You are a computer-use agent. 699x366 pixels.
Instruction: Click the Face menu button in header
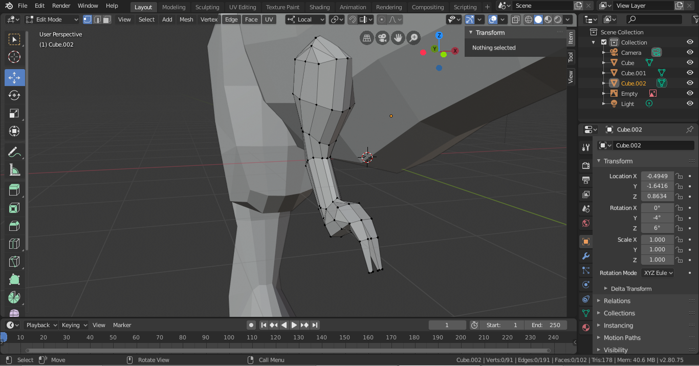251,19
